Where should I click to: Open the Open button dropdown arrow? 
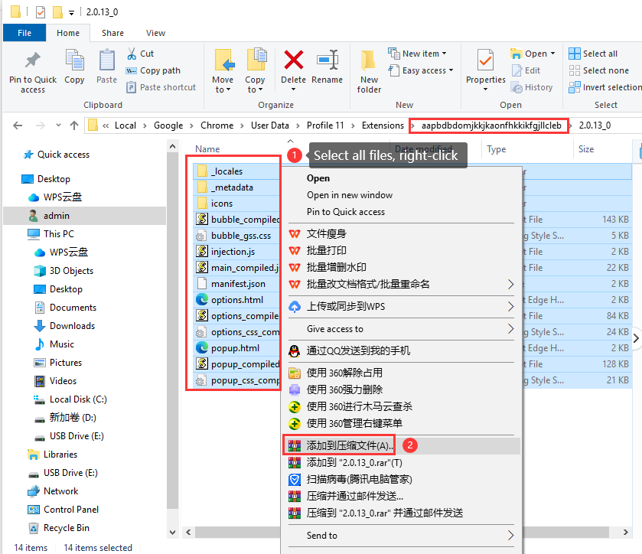[x=552, y=54]
